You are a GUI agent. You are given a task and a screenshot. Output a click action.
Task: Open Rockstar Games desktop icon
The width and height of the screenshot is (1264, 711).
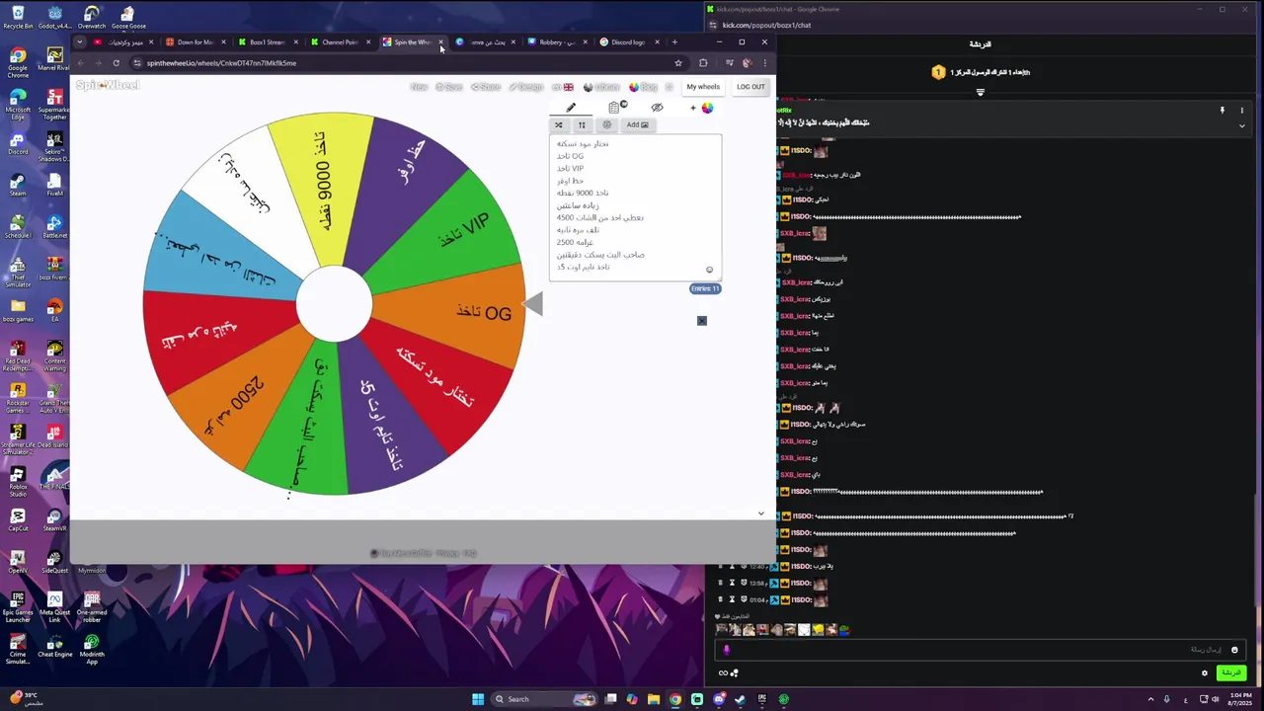[x=18, y=395]
